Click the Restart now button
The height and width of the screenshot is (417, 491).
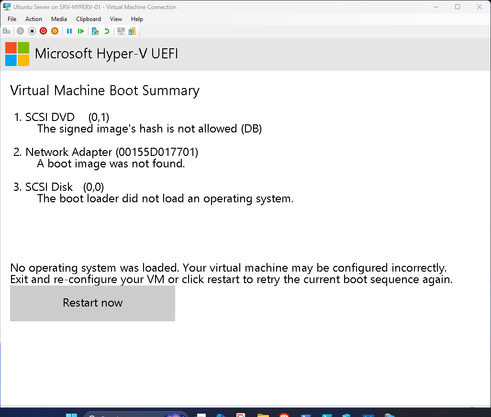tap(92, 303)
